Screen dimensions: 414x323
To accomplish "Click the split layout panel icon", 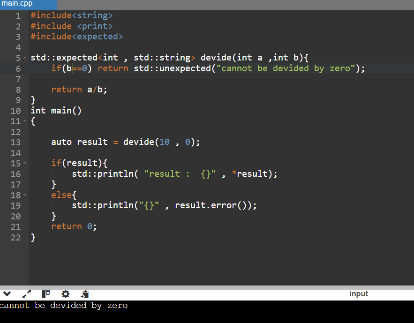I will tap(45, 294).
